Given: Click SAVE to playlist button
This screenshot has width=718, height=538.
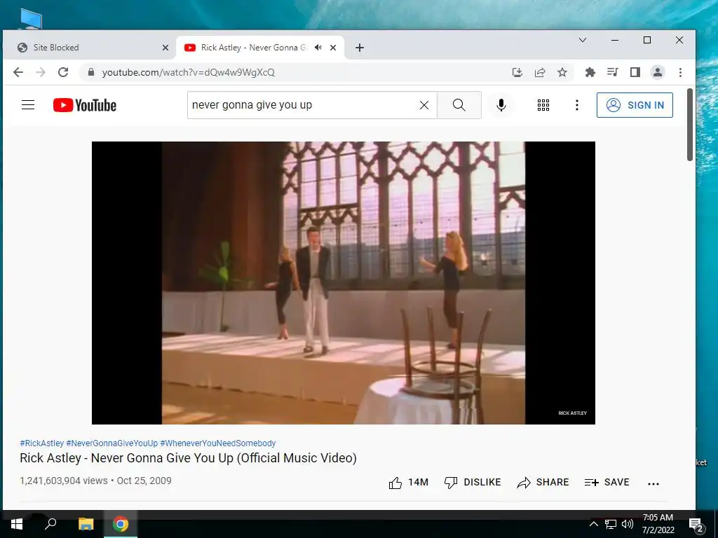Looking at the screenshot, I should click(607, 482).
